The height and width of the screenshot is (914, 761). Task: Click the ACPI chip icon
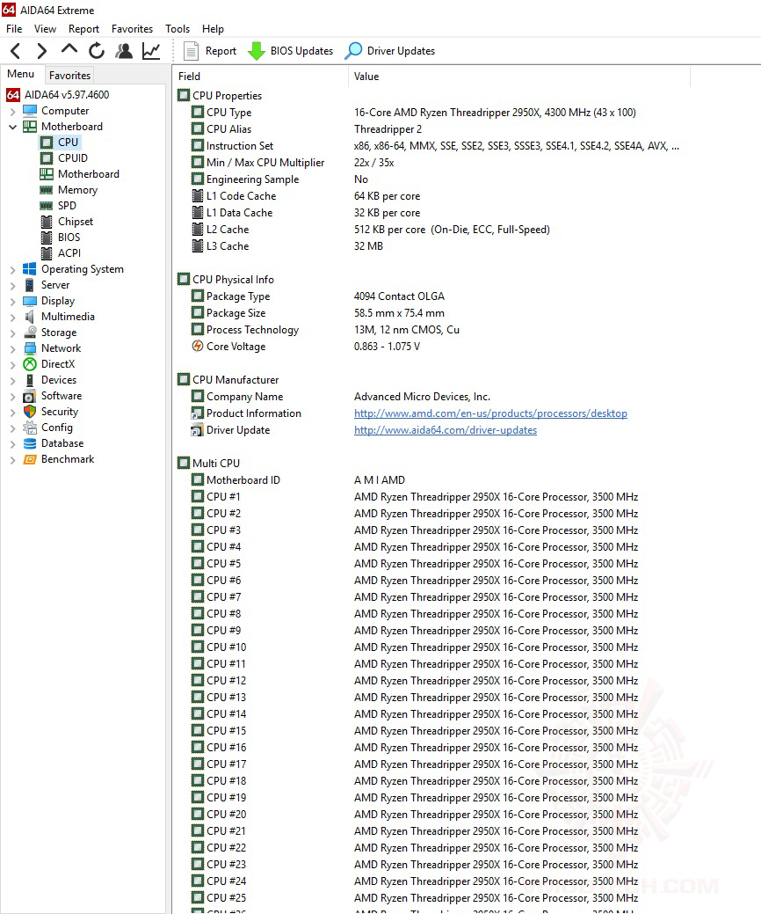click(x=47, y=253)
